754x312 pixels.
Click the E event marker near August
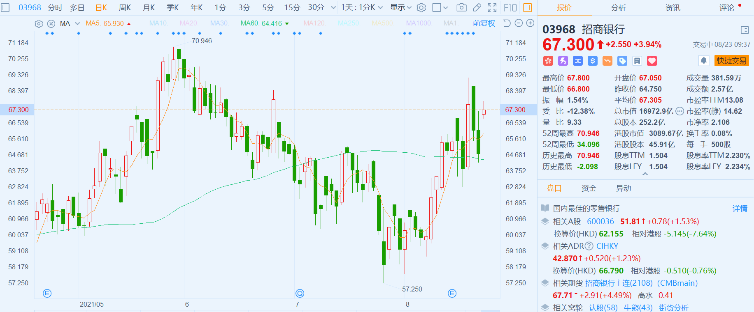452,293
